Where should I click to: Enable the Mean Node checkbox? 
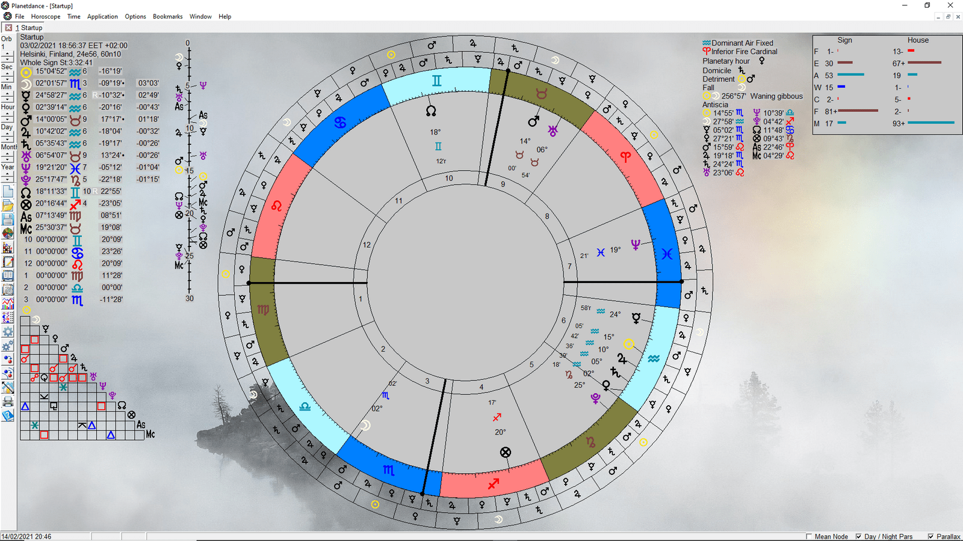(x=810, y=536)
